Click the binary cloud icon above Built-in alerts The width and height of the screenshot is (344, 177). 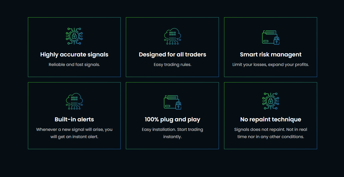[74, 101]
